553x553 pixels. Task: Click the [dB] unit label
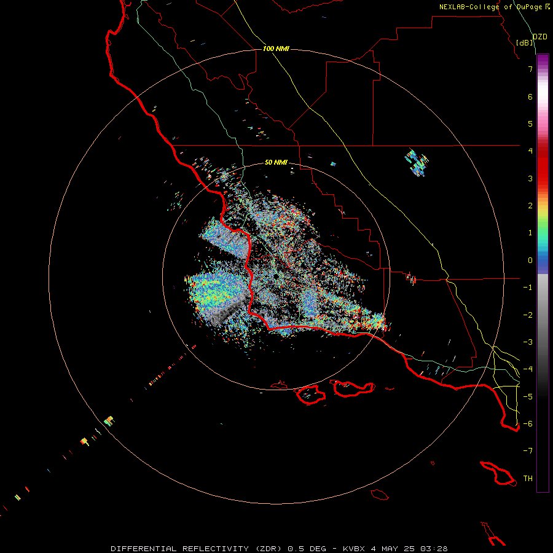(x=525, y=43)
